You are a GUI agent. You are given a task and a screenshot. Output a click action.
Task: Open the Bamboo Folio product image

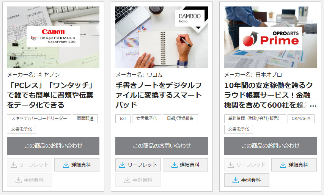tap(162, 37)
